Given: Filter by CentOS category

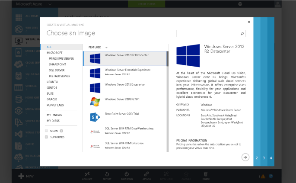Looking at the screenshot, I should click(x=52, y=88).
